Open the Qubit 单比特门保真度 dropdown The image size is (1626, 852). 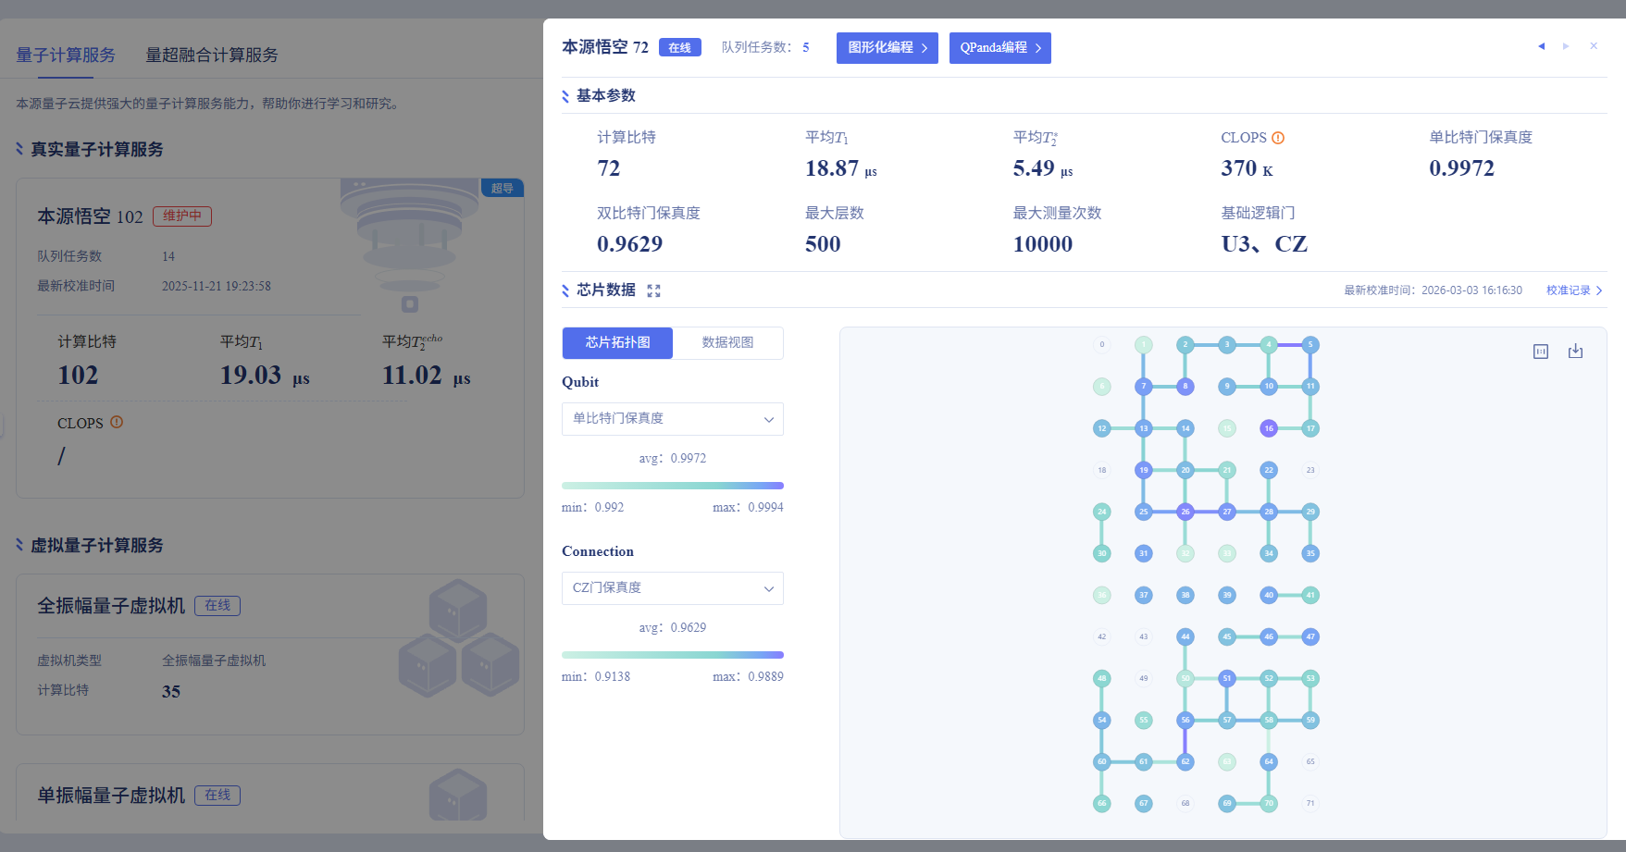coord(672,419)
